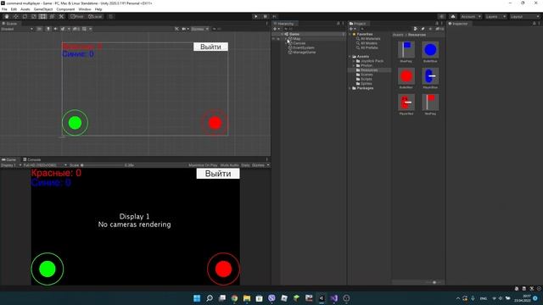Open Windows Start button on taskbar
Image resolution: width=543 pixels, height=305 pixels.
197,298
